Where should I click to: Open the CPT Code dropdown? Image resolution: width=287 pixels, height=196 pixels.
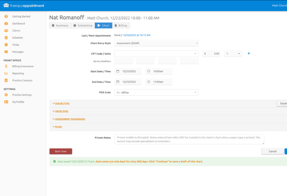pos(156,54)
